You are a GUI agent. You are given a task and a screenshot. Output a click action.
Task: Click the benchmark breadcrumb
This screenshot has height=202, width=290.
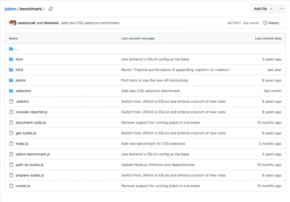tap(31, 9)
